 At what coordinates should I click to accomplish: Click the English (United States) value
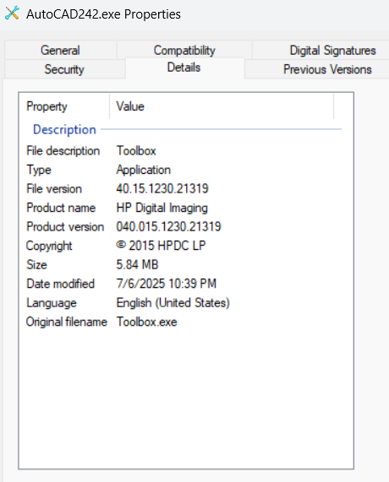coord(173,303)
